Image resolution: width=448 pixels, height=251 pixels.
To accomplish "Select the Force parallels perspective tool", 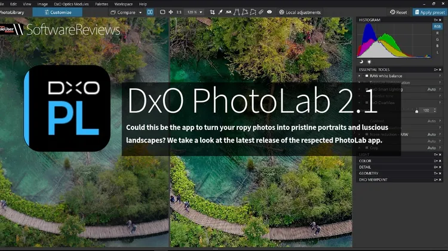I will (x=237, y=12).
